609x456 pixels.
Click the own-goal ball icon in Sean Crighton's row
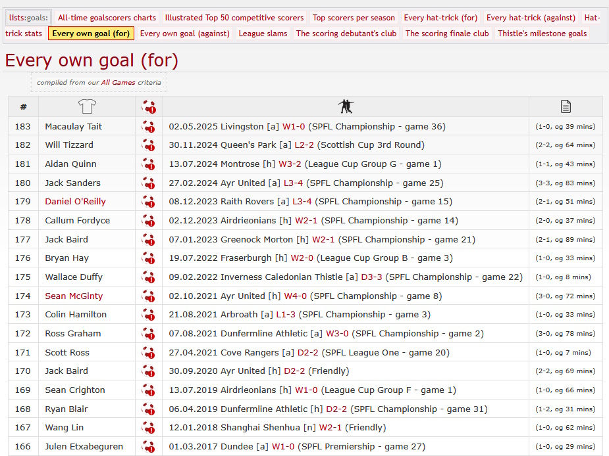click(149, 390)
